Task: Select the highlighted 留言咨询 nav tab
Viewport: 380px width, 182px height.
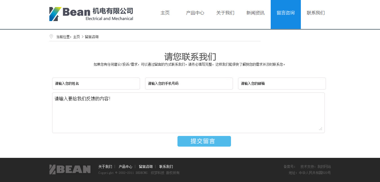Action: point(285,13)
